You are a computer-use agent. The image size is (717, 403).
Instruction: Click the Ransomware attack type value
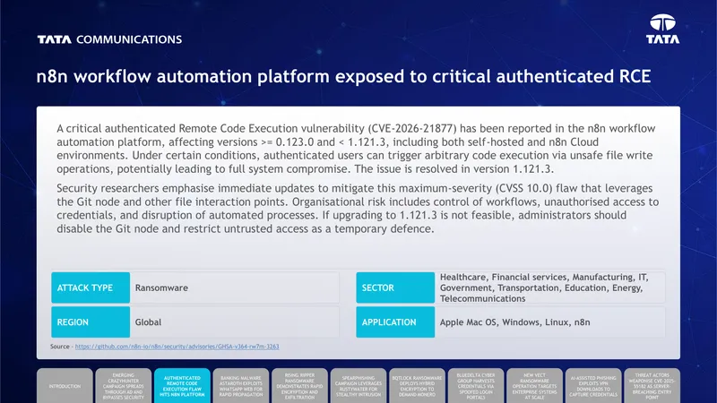click(161, 287)
